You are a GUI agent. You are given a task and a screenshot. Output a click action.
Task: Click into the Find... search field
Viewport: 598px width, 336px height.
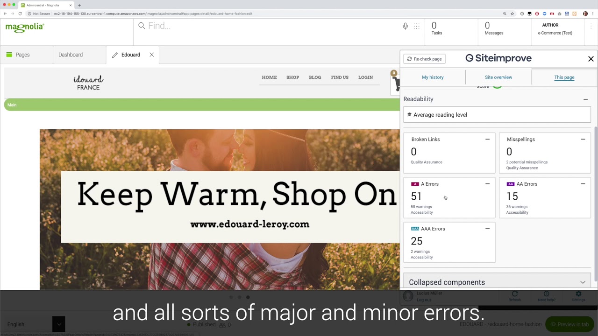point(271,26)
